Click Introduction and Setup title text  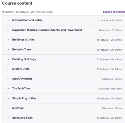click(x=27, y=20)
